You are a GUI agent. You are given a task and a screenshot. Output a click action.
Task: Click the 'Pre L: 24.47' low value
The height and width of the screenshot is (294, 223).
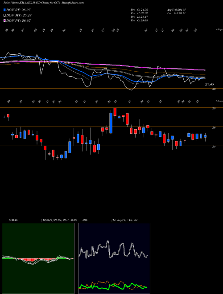pos(140,17)
